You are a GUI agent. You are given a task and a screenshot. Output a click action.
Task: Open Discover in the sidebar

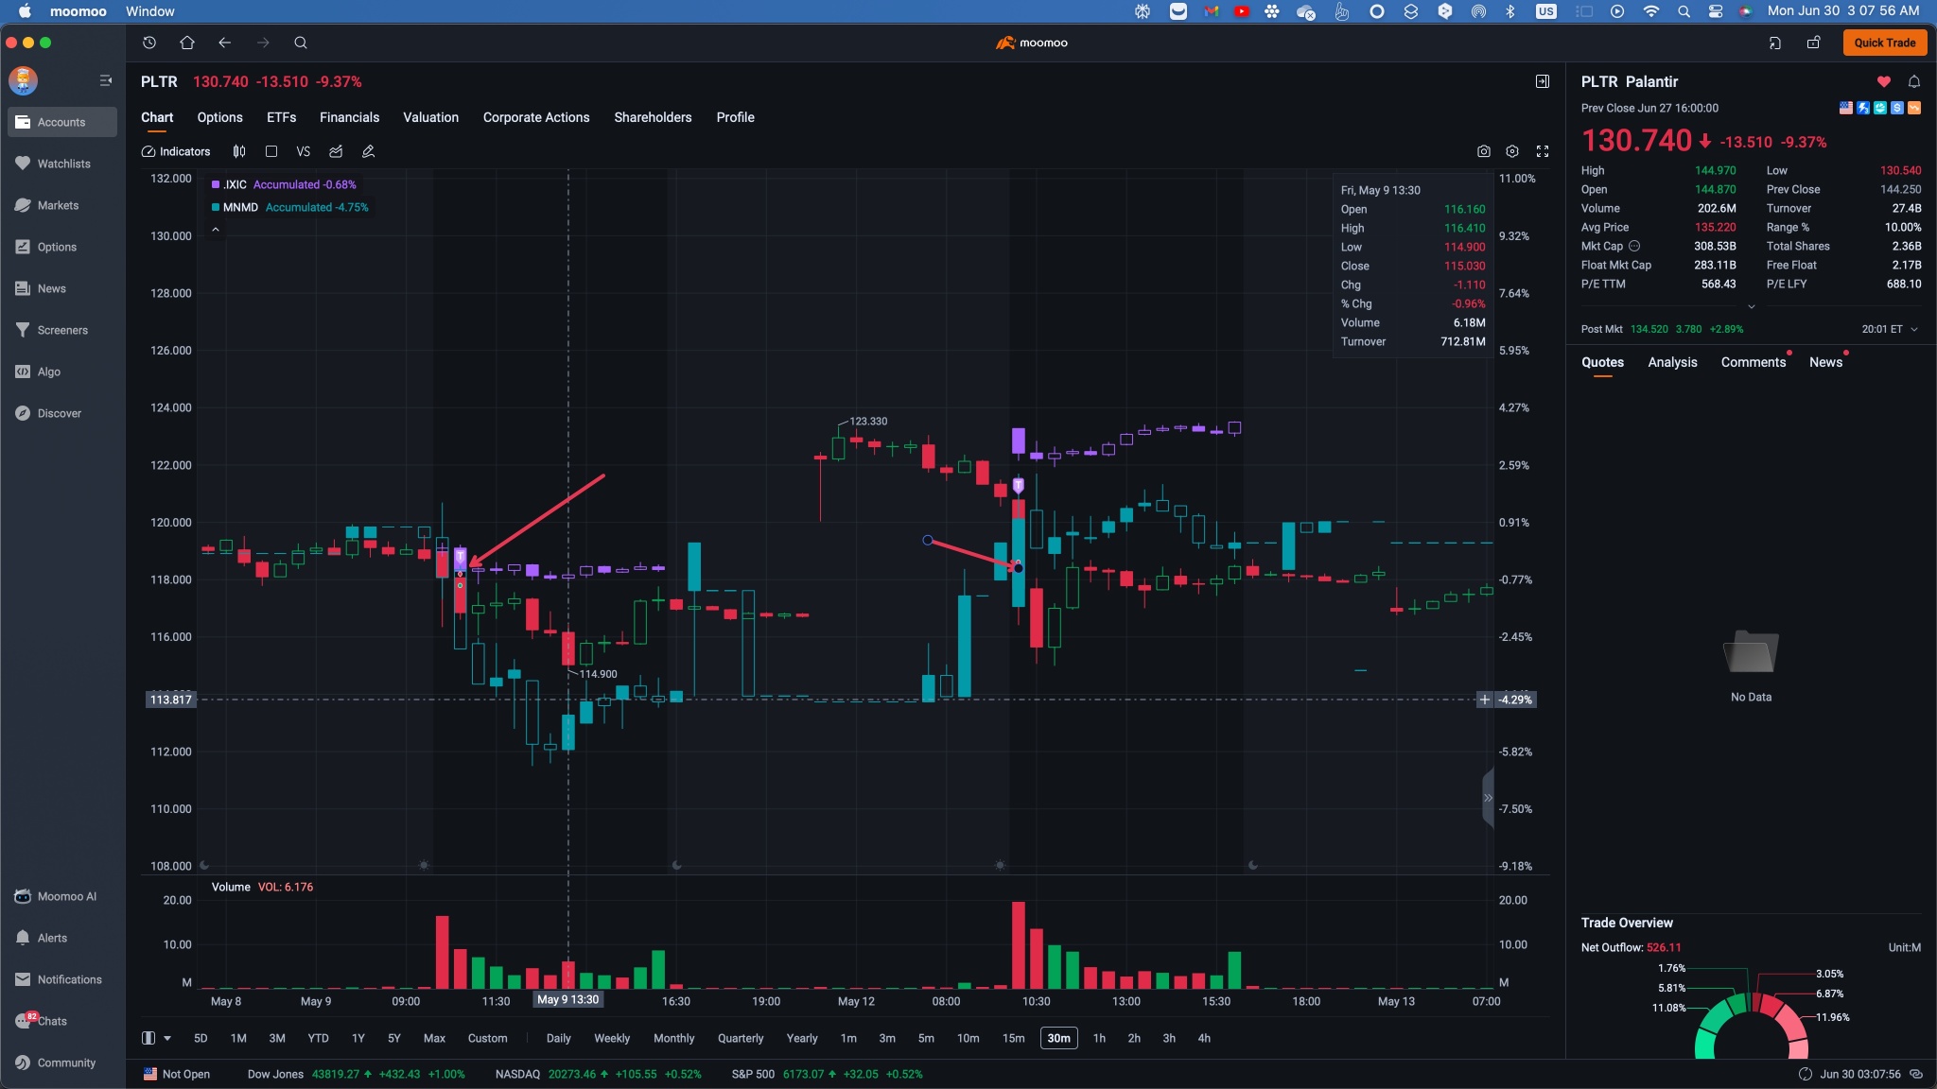pyautogui.click(x=62, y=413)
